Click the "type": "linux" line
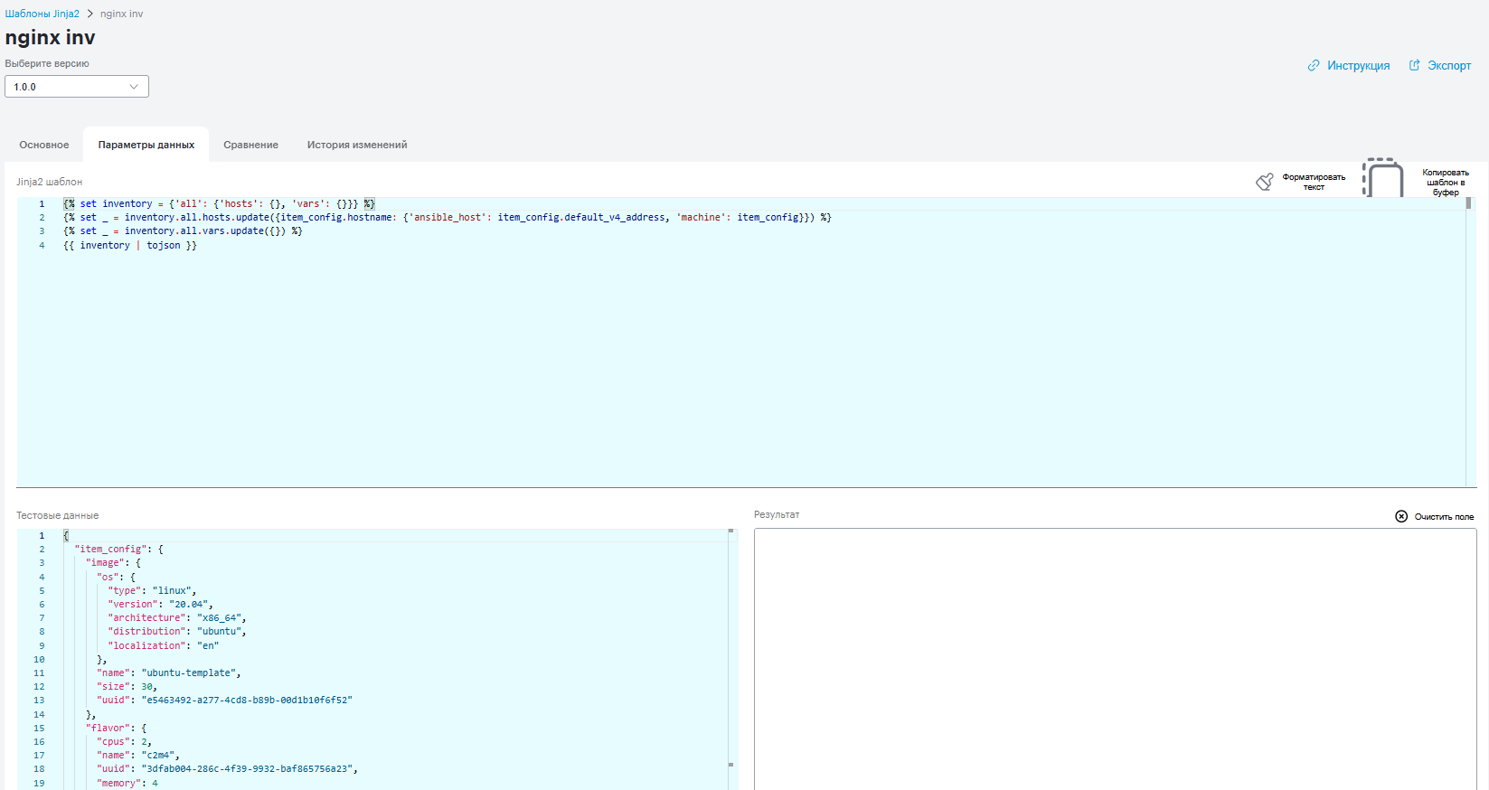The image size is (1489, 790). pos(152,590)
